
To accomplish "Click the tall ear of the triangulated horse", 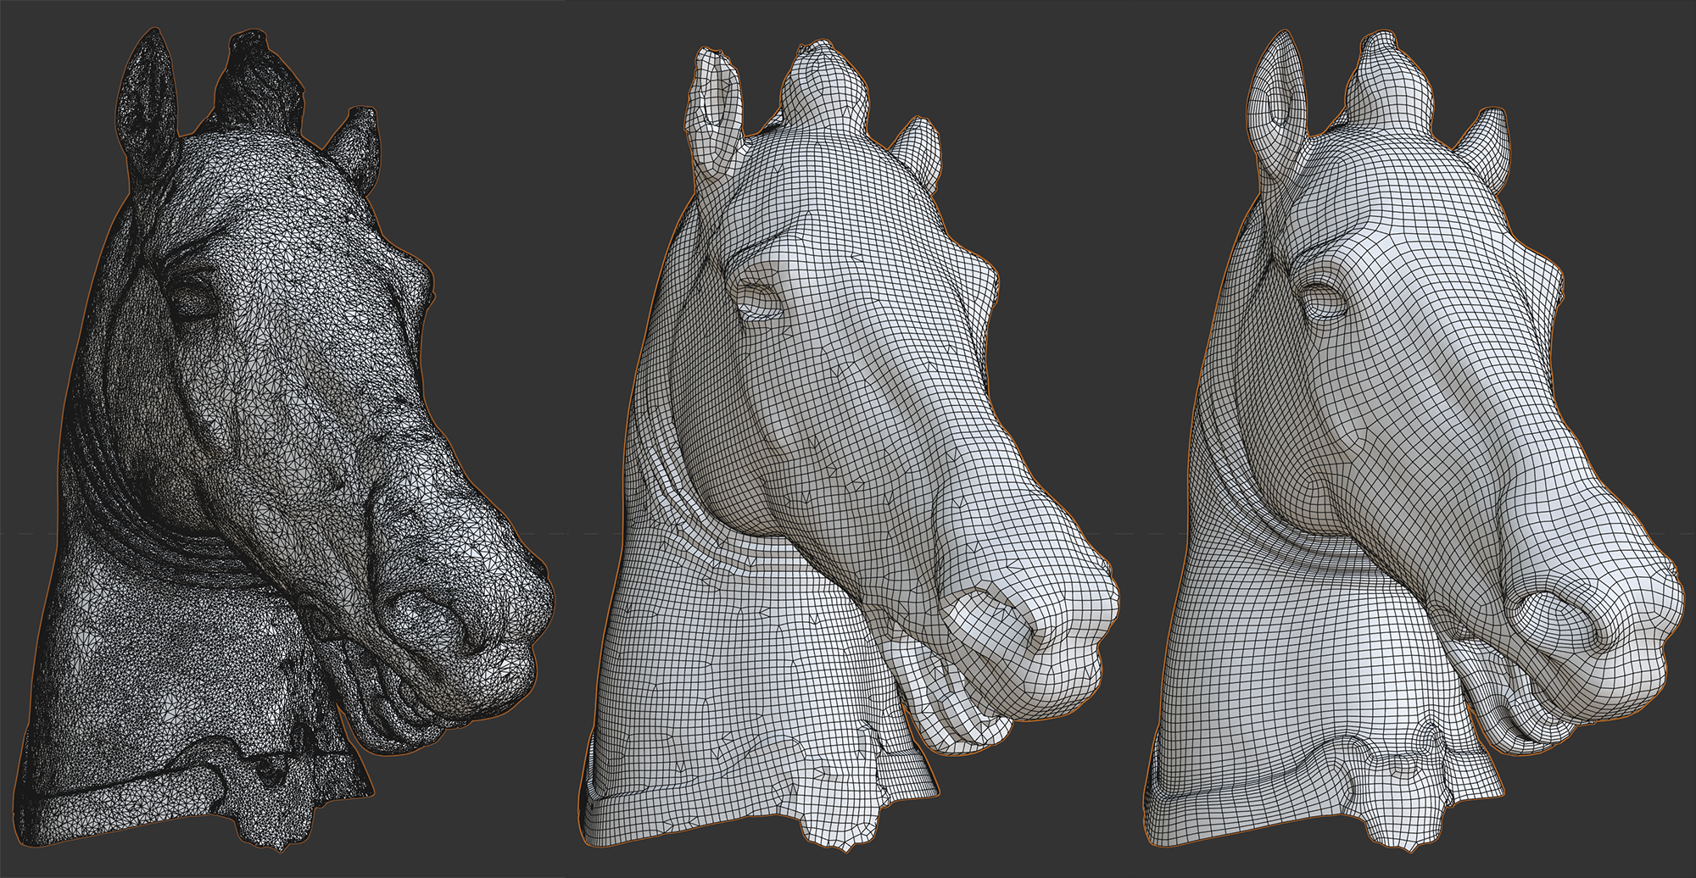I will tap(146, 103).
